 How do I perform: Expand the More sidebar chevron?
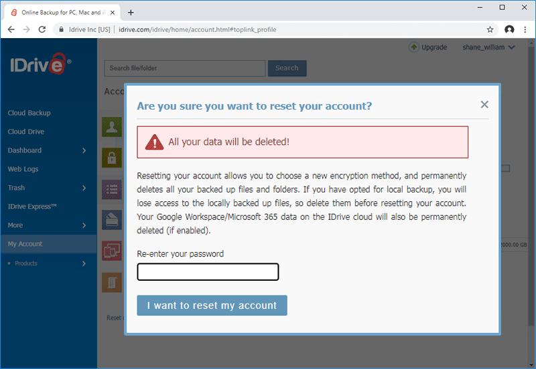tap(84, 225)
